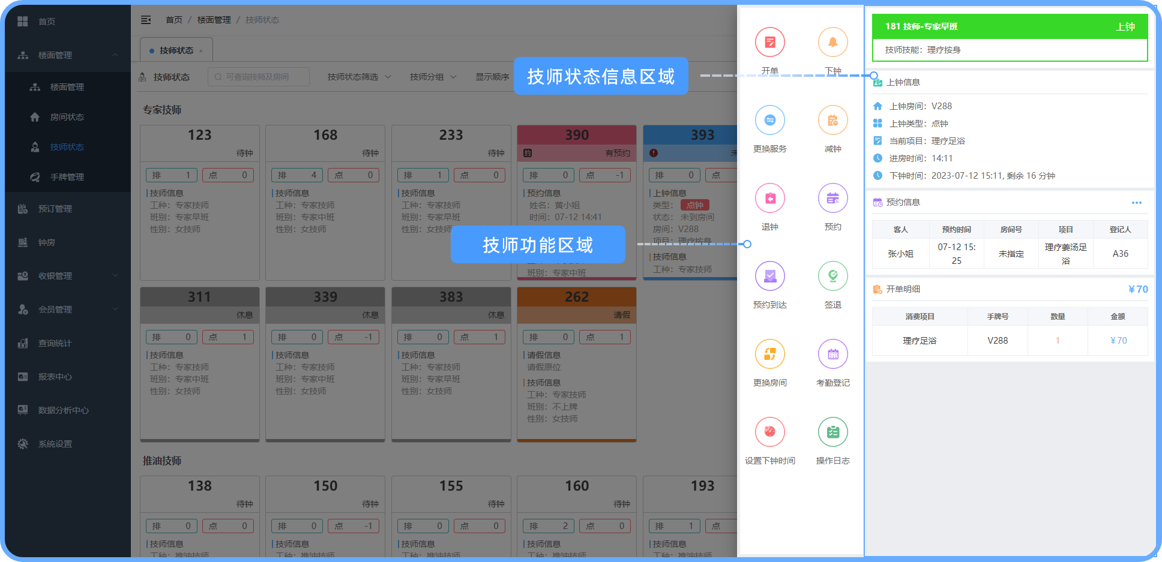Open the 操作日志 log icon
Screen dimensions: 1162x562
(x=833, y=432)
